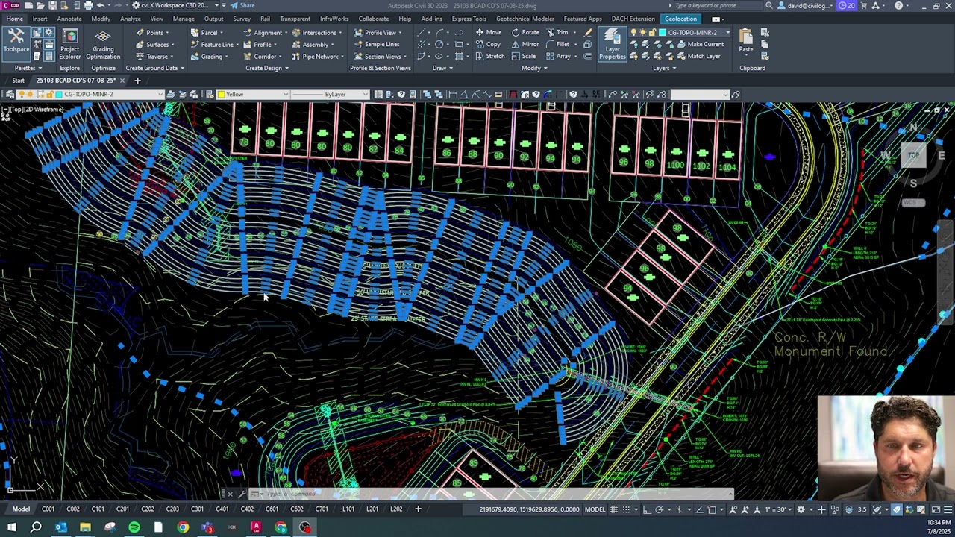Open the Insert ribbon tab
Screen dimensions: 955x537
pyautogui.click(x=40, y=19)
